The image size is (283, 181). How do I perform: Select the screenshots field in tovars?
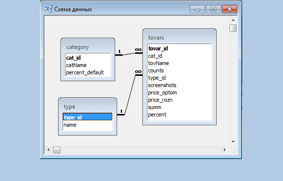pyautogui.click(x=180, y=85)
